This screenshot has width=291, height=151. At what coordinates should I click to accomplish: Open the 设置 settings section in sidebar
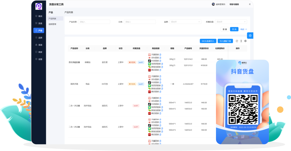click(39, 59)
